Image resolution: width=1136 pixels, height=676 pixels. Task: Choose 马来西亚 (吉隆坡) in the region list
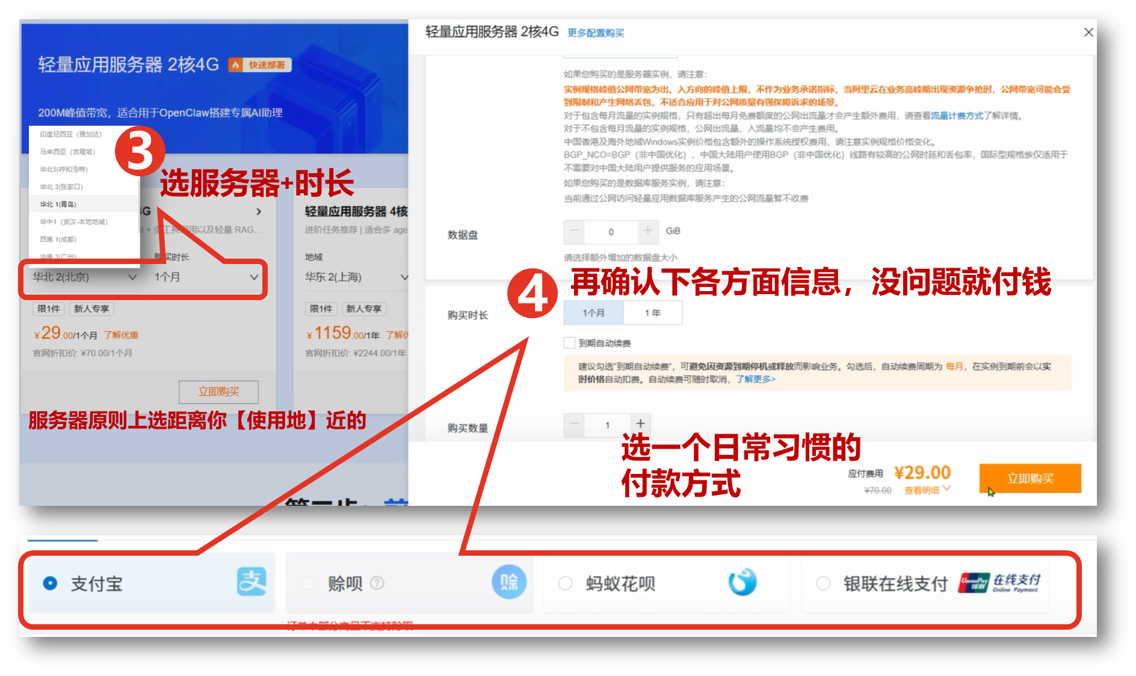pyautogui.click(x=67, y=152)
